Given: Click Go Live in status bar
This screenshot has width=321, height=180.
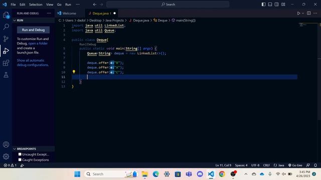Looking at the screenshot, I should pyautogui.click(x=295, y=165).
